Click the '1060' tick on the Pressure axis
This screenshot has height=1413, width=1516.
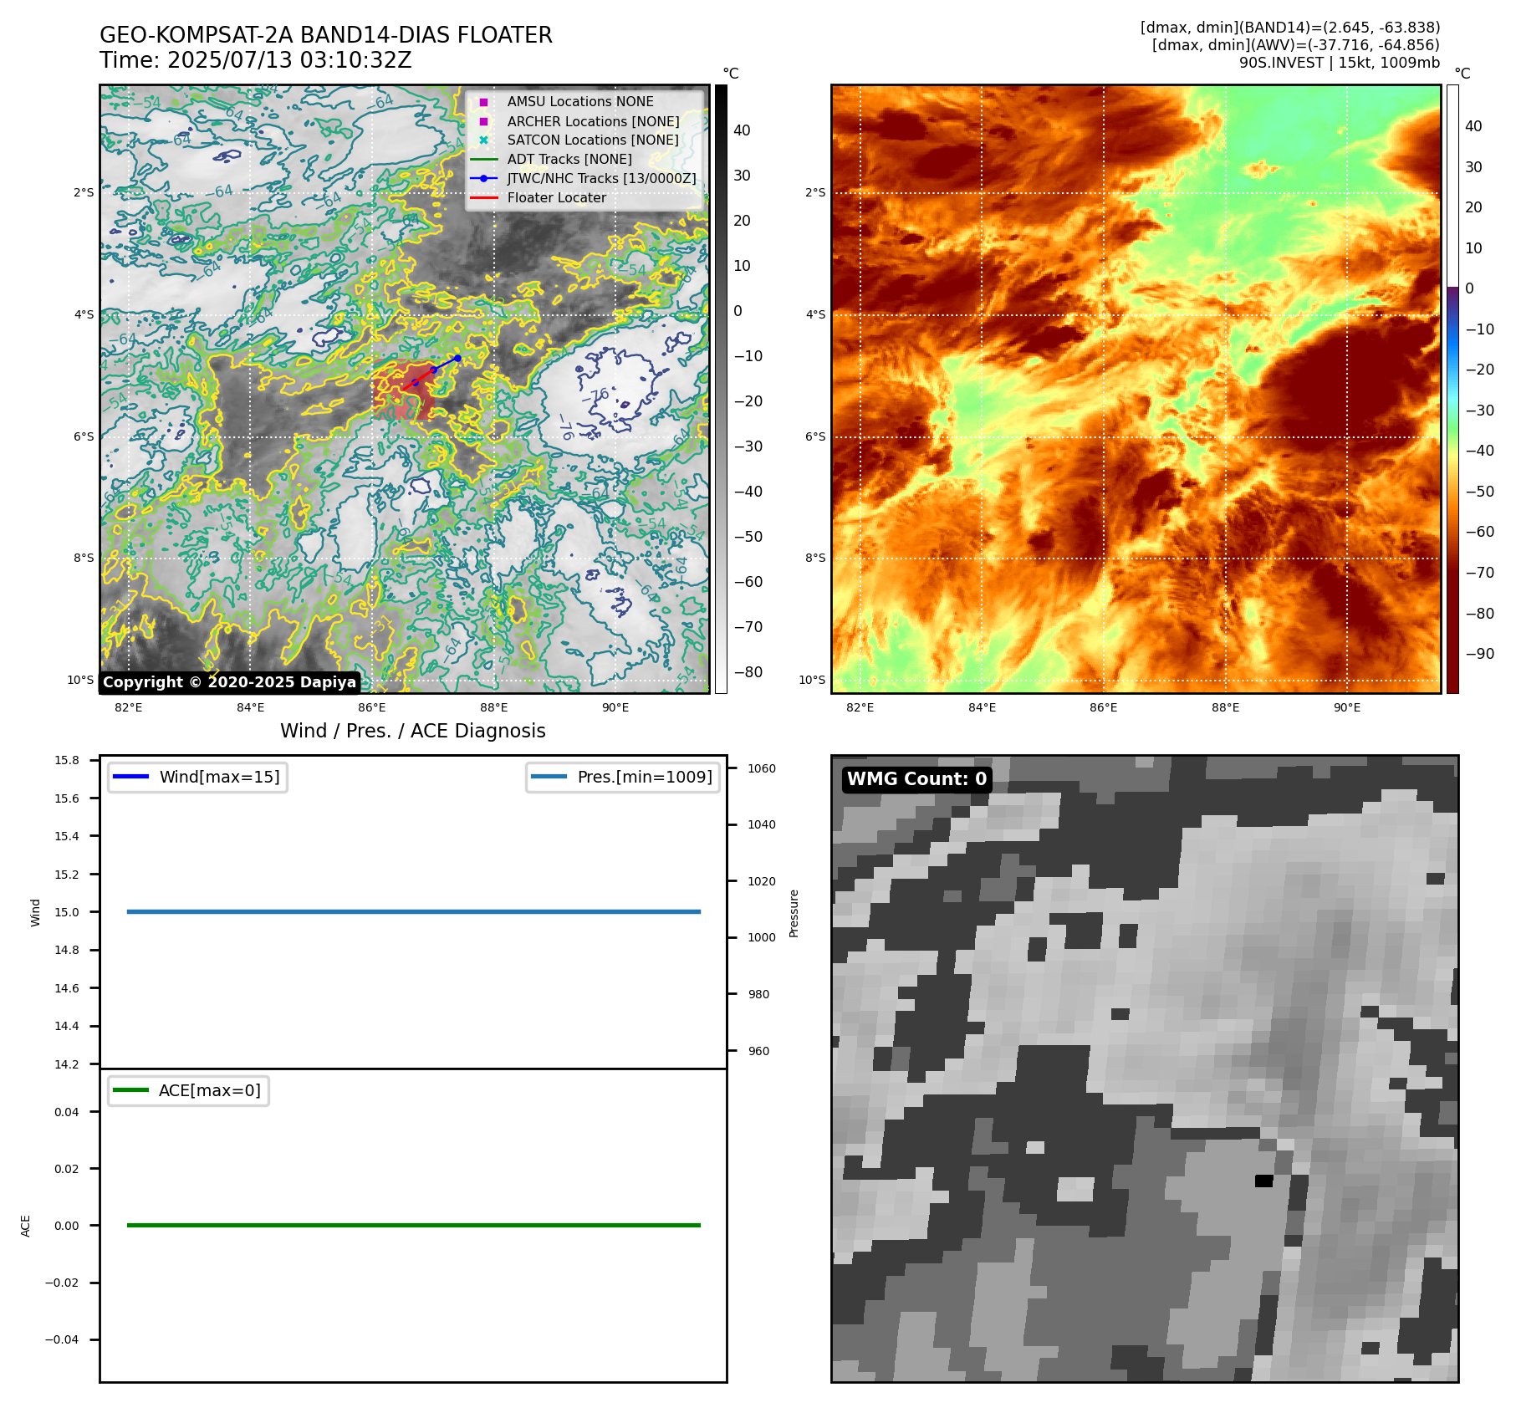coord(762,768)
